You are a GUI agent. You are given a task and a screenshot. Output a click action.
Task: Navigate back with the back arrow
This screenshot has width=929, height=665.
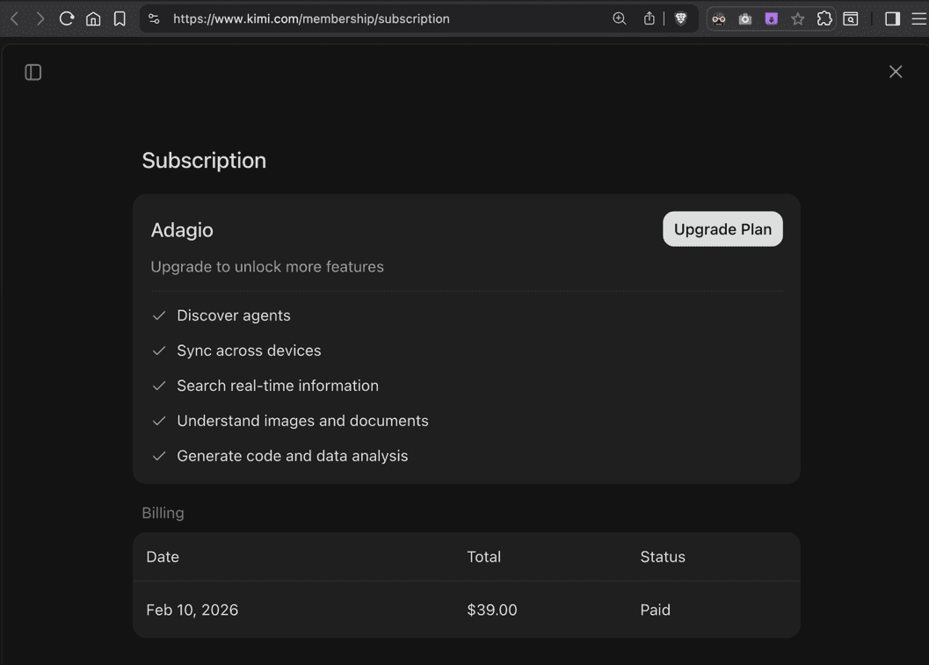(15, 18)
